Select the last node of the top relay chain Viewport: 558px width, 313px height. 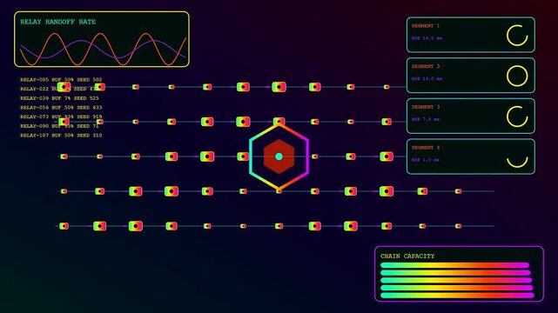click(x=387, y=87)
